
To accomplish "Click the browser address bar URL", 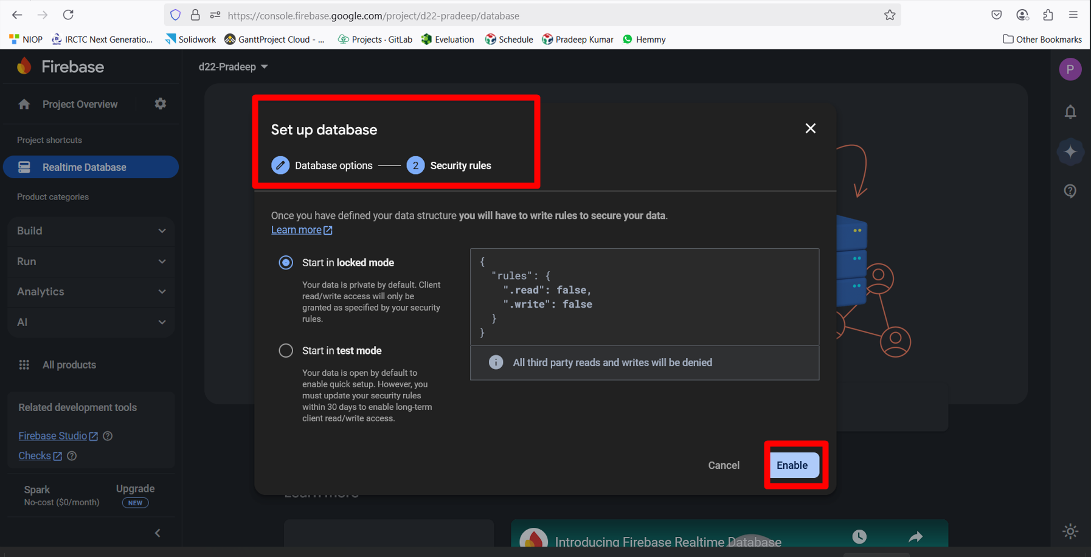I will [373, 16].
